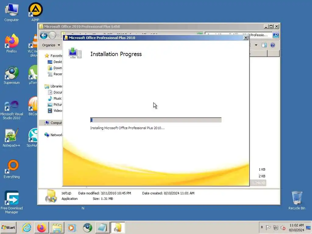Open Supermium from the taskbar
312x234 pixels.
[x=87, y=228]
